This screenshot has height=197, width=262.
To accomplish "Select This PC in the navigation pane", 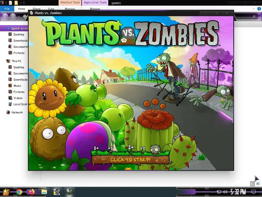I will point(14,61).
